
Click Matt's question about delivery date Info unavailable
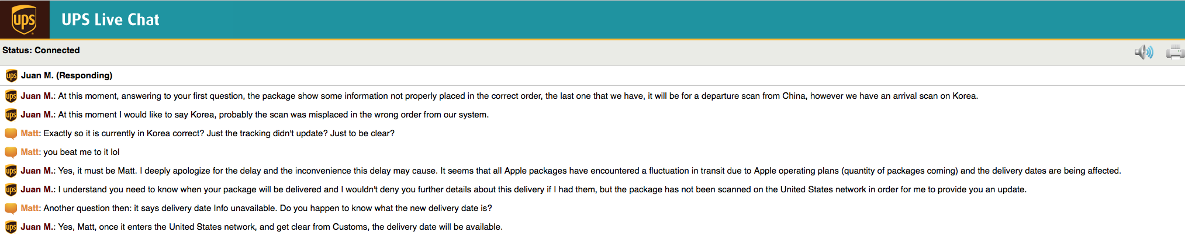268,208
